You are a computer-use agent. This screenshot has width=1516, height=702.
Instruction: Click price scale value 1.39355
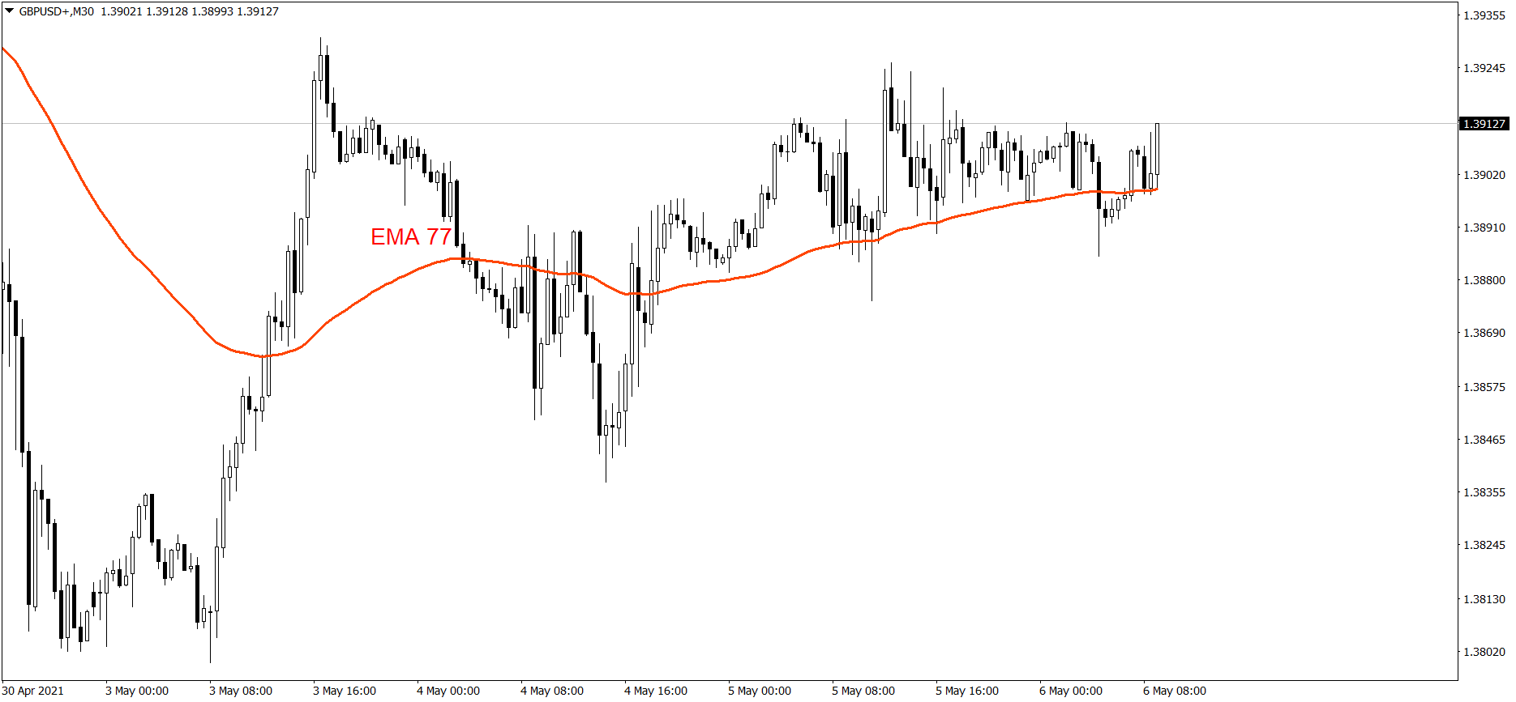click(1484, 15)
